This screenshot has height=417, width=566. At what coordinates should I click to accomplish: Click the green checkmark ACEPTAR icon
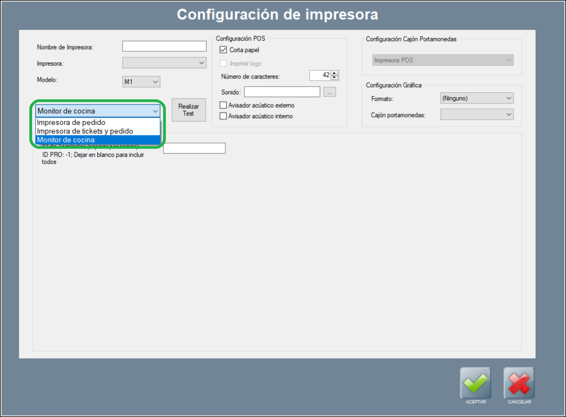pyautogui.click(x=475, y=382)
